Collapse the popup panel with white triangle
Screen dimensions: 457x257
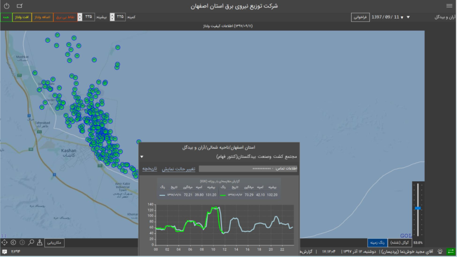coord(142,157)
